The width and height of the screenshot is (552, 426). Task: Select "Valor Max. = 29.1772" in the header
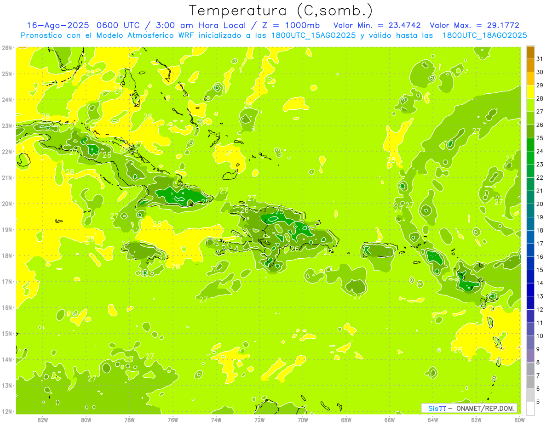pyautogui.click(x=474, y=25)
